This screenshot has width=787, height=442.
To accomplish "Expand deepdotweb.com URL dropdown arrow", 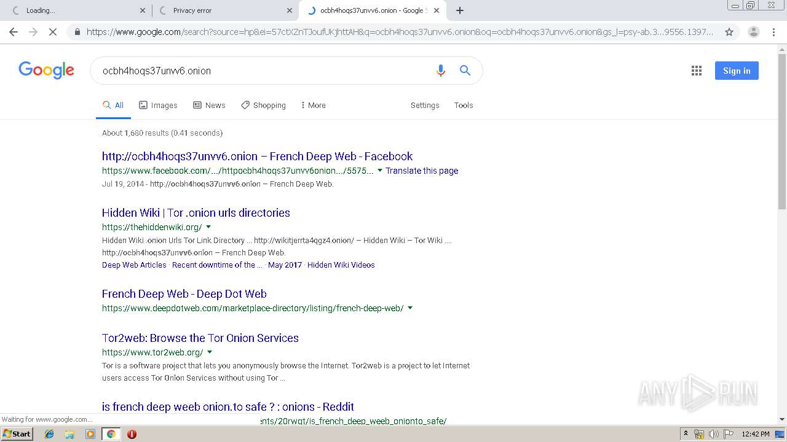I will 410,308.
